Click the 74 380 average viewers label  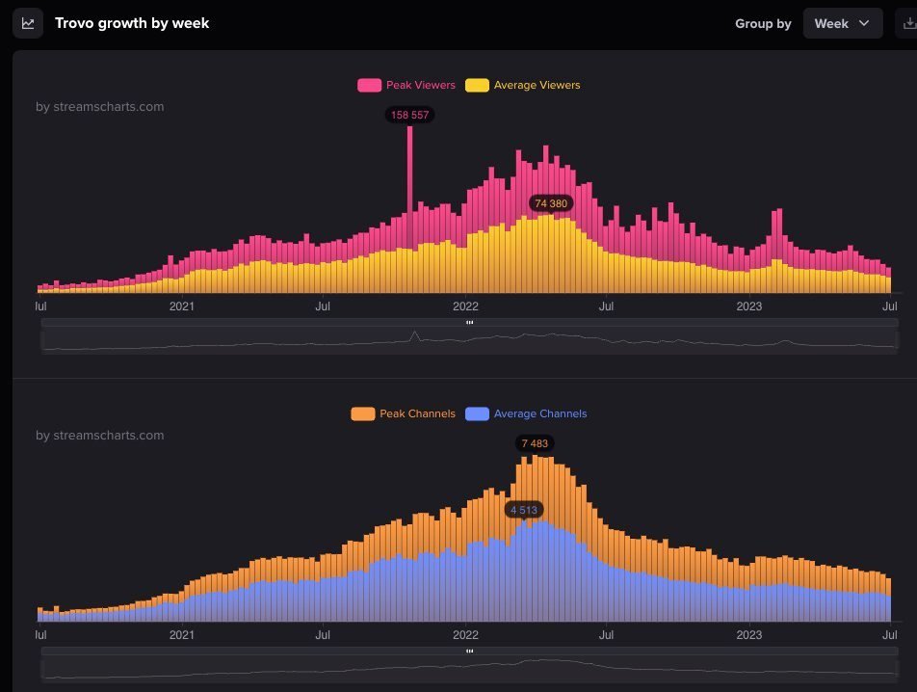click(x=551, y=203)
